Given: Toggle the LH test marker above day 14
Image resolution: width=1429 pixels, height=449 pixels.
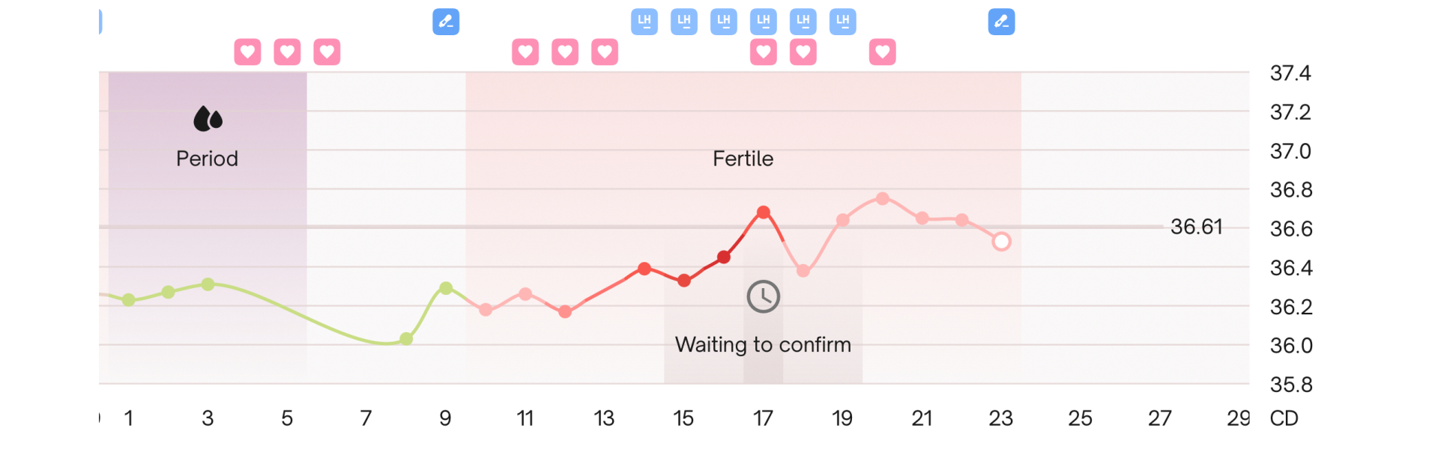Looking at the screenshot, I should pos(643,22).
